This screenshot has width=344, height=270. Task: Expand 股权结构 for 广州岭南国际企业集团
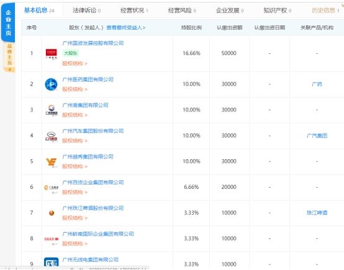tap(75, 244)
